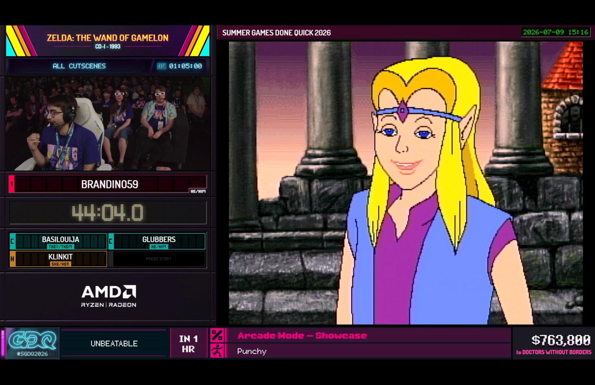Click the AMD Ryzen Radeon sponsor logo
Image resolution: width=595 pixels, height=385 pixels.
(x=108, y=296)
